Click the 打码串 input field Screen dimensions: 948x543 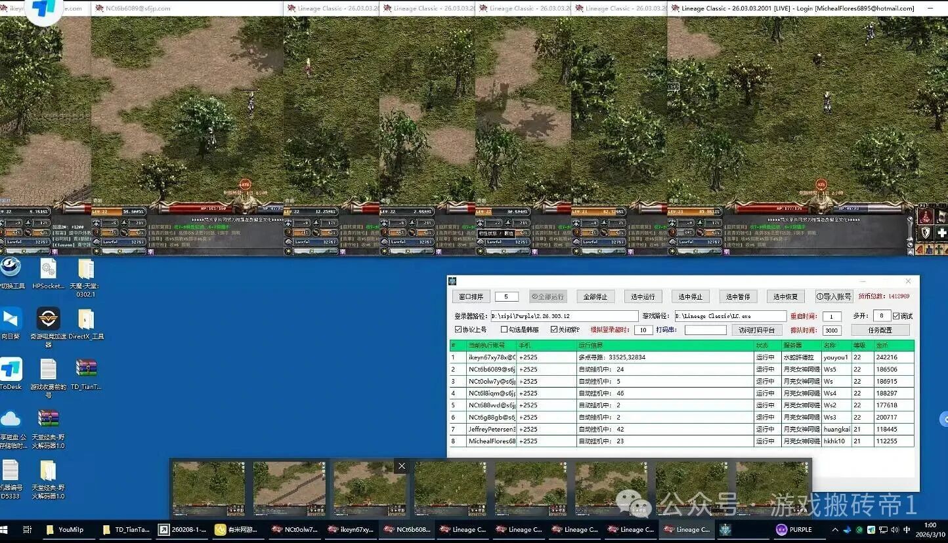click(x=705, y=331)
